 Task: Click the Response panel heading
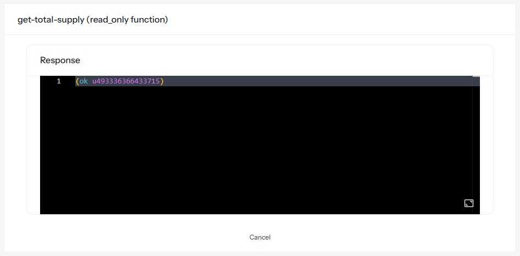(x=60, y=60)
